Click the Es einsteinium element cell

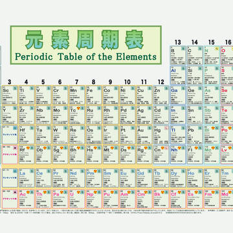pyautogui.click(x=195, y=199)
